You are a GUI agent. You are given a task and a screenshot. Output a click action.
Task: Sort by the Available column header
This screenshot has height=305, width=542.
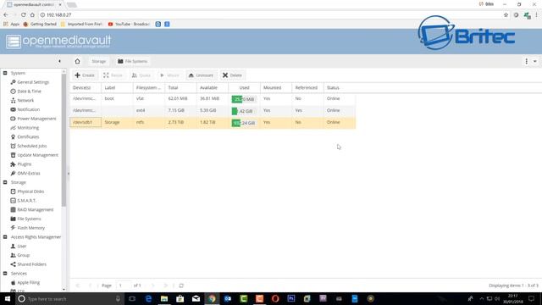[x=213, y=88]
